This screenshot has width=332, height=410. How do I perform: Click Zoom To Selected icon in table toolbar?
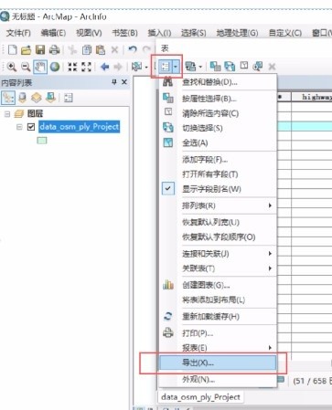[258, 66]
